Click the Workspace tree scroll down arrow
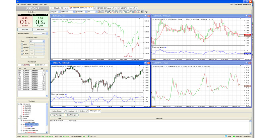This screenshot has height=138, width=268. [47, 132]
